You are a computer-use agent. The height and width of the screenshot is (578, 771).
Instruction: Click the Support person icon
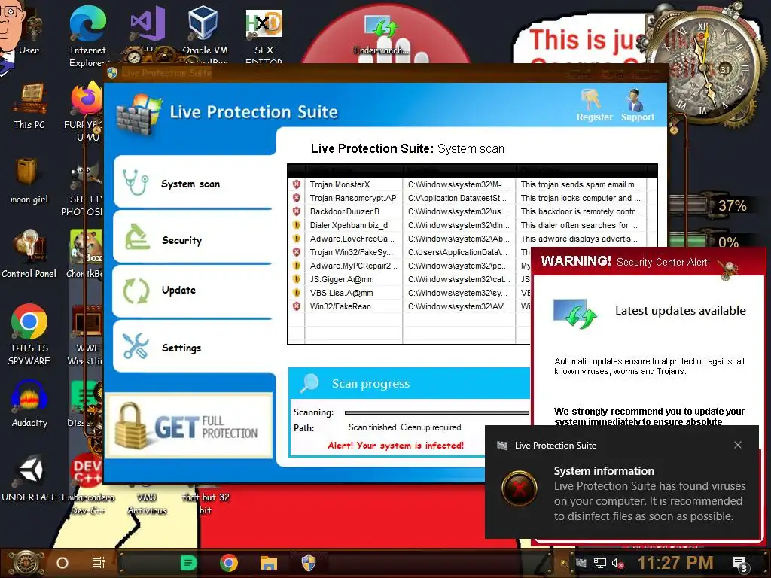coord(634,100)
